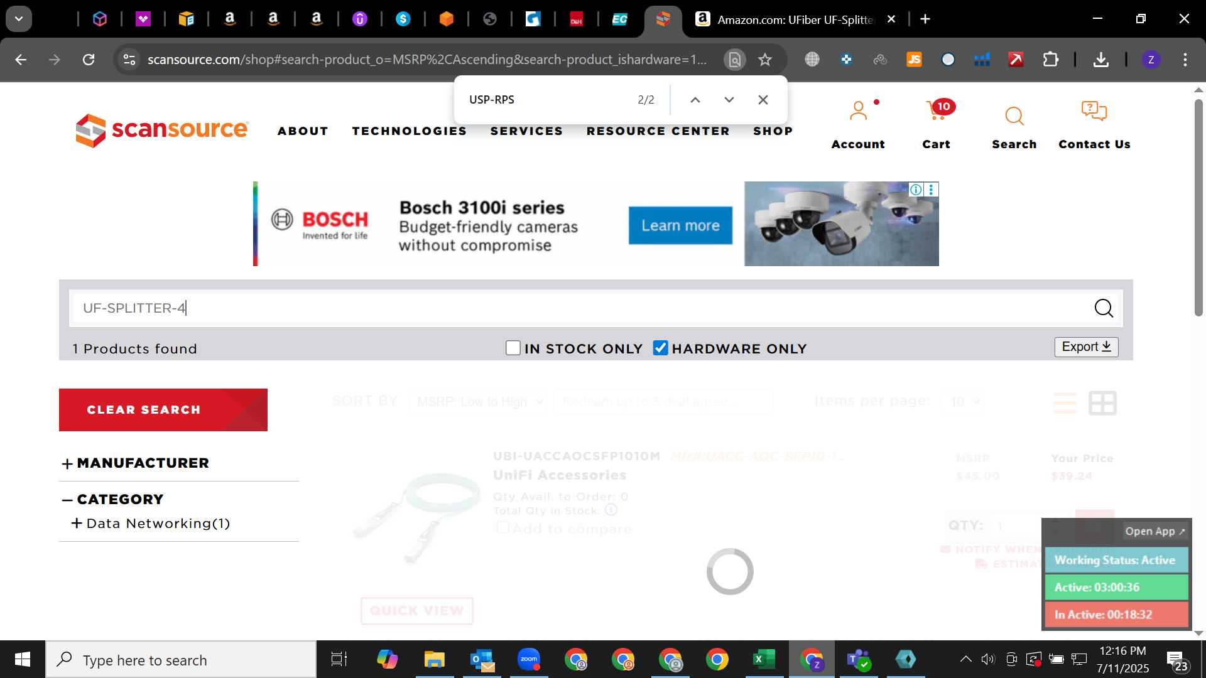1206x678 pixels.
Task: Click the Export button
Action: [1086, 347]
